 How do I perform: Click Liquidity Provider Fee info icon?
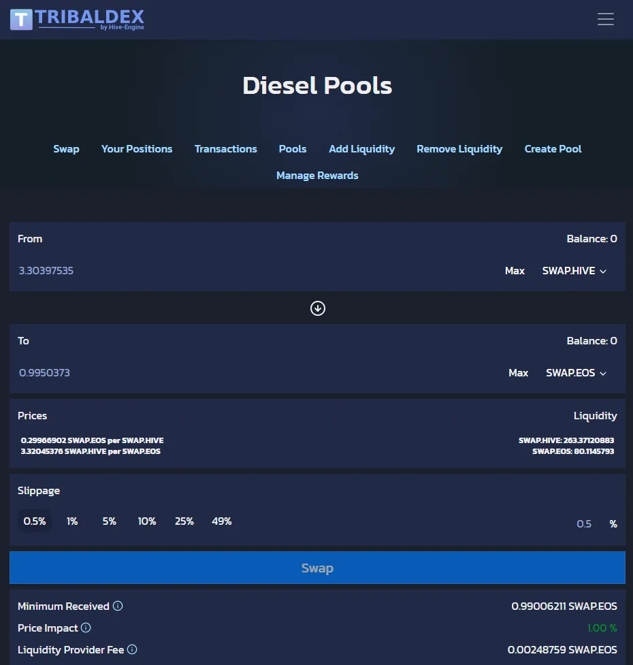pos(132,649)
